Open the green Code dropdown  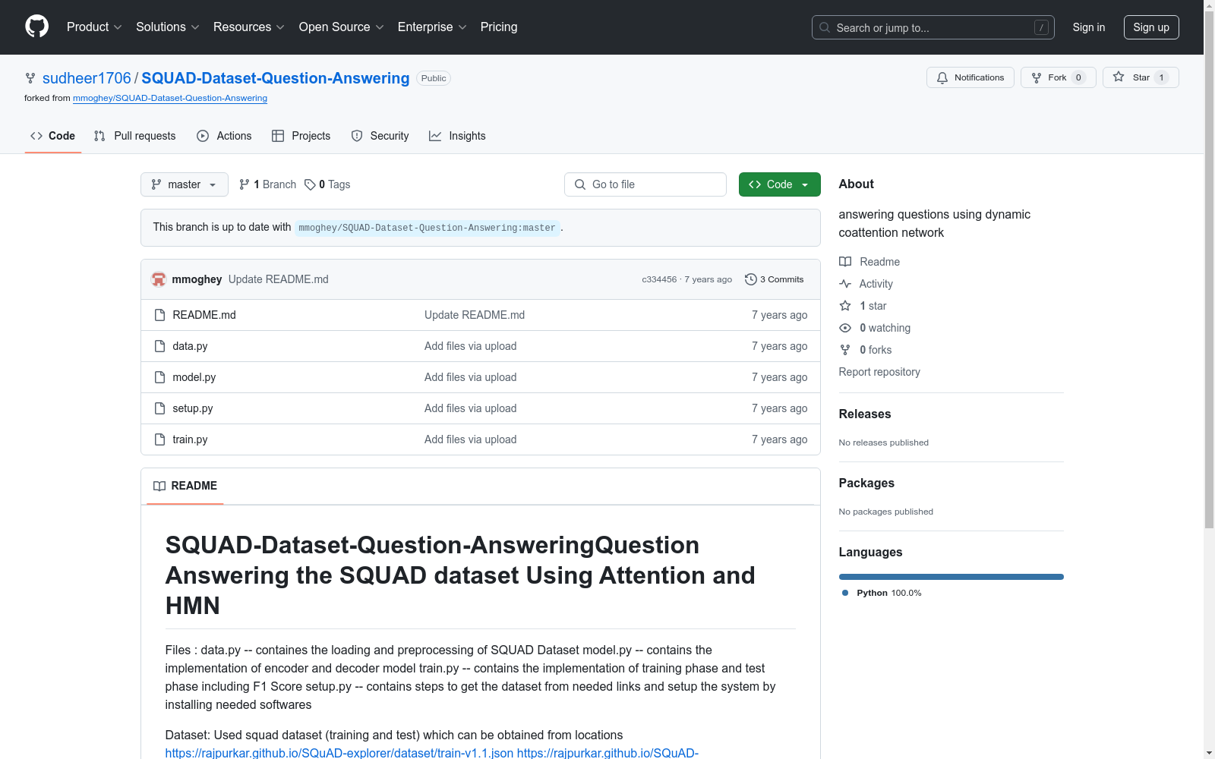click(x=779, y=184)
